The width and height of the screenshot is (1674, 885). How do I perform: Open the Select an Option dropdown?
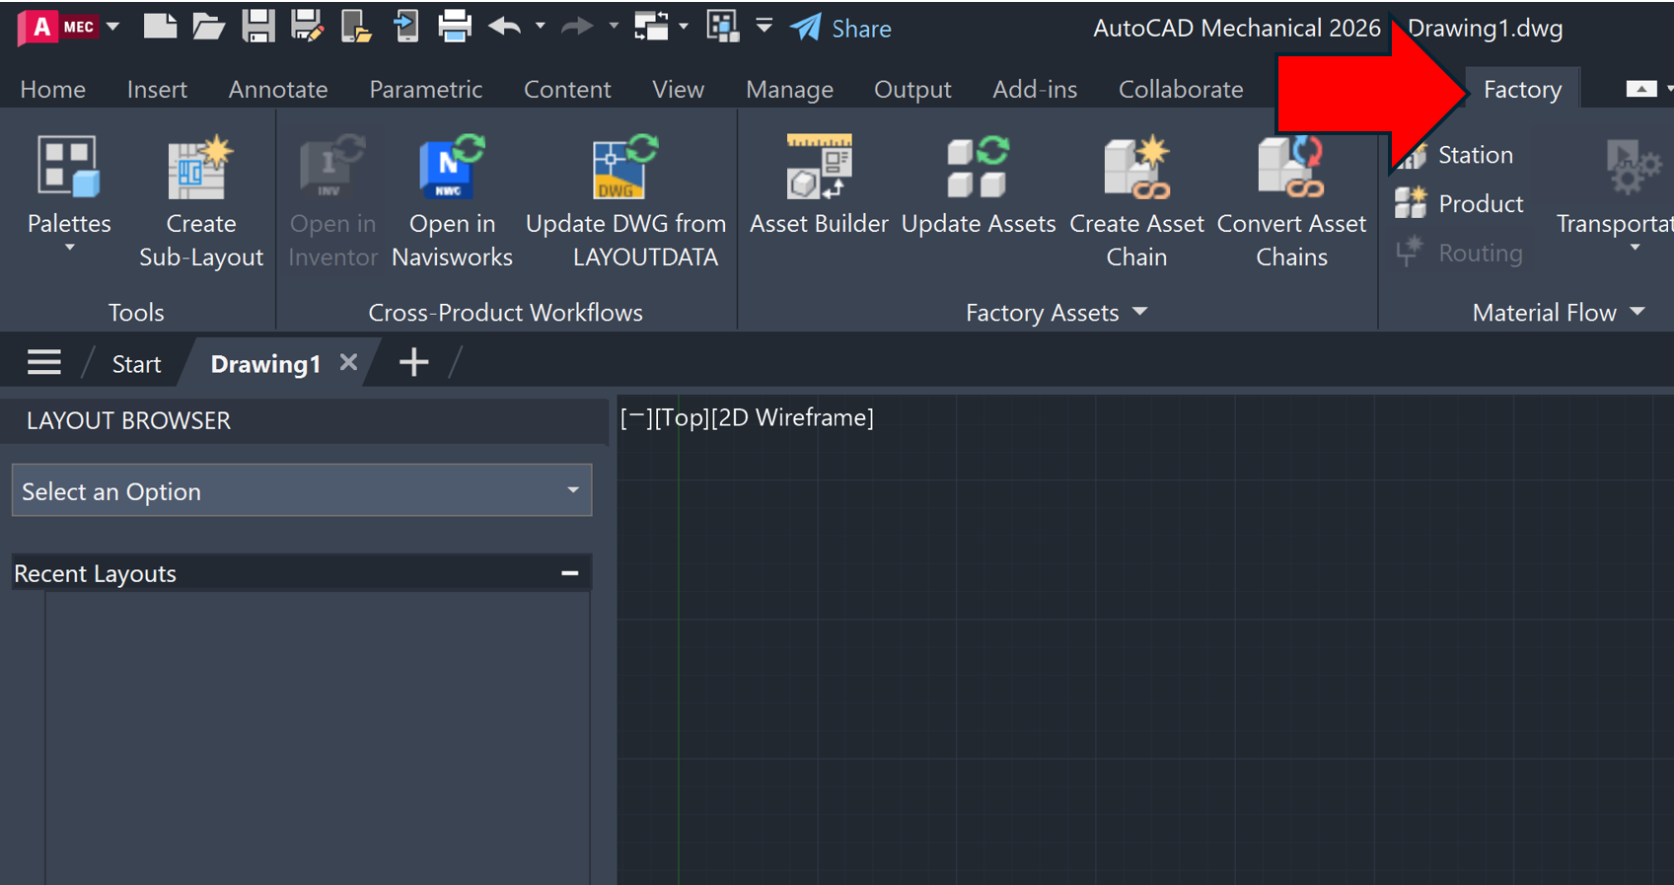click(x=302, y=490)
